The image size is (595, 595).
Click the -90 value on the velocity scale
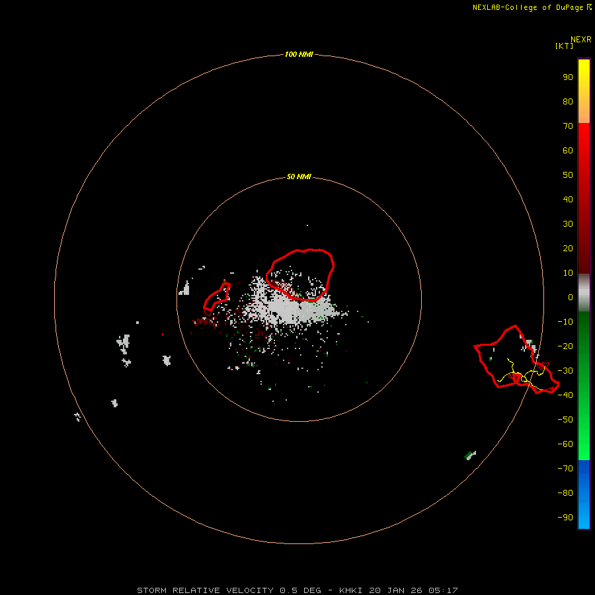coord(565,518)
